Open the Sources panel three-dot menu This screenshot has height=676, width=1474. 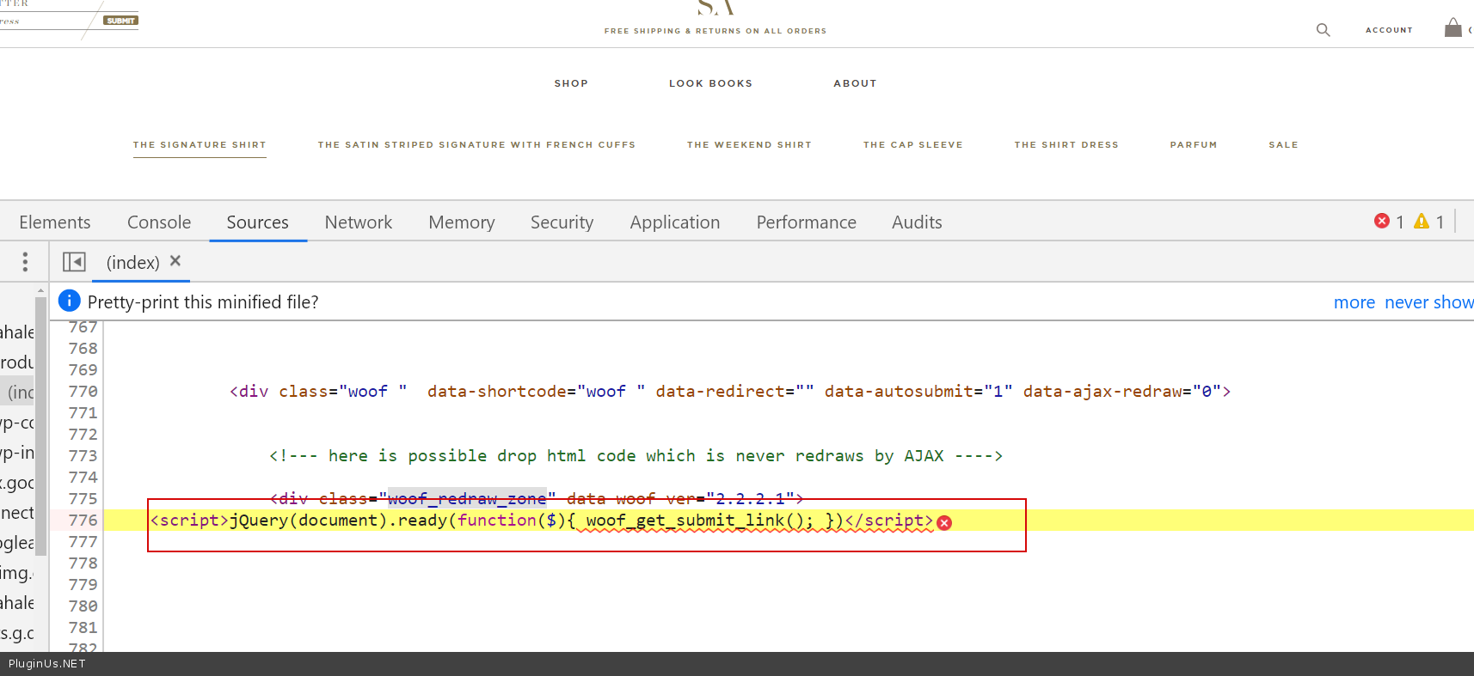coord(25,262)
